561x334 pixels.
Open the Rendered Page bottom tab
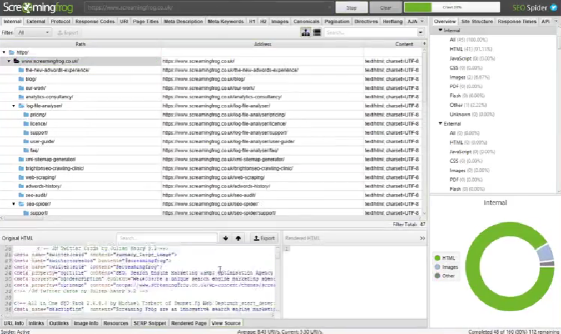pyautogui.click(x=189, y=324)
